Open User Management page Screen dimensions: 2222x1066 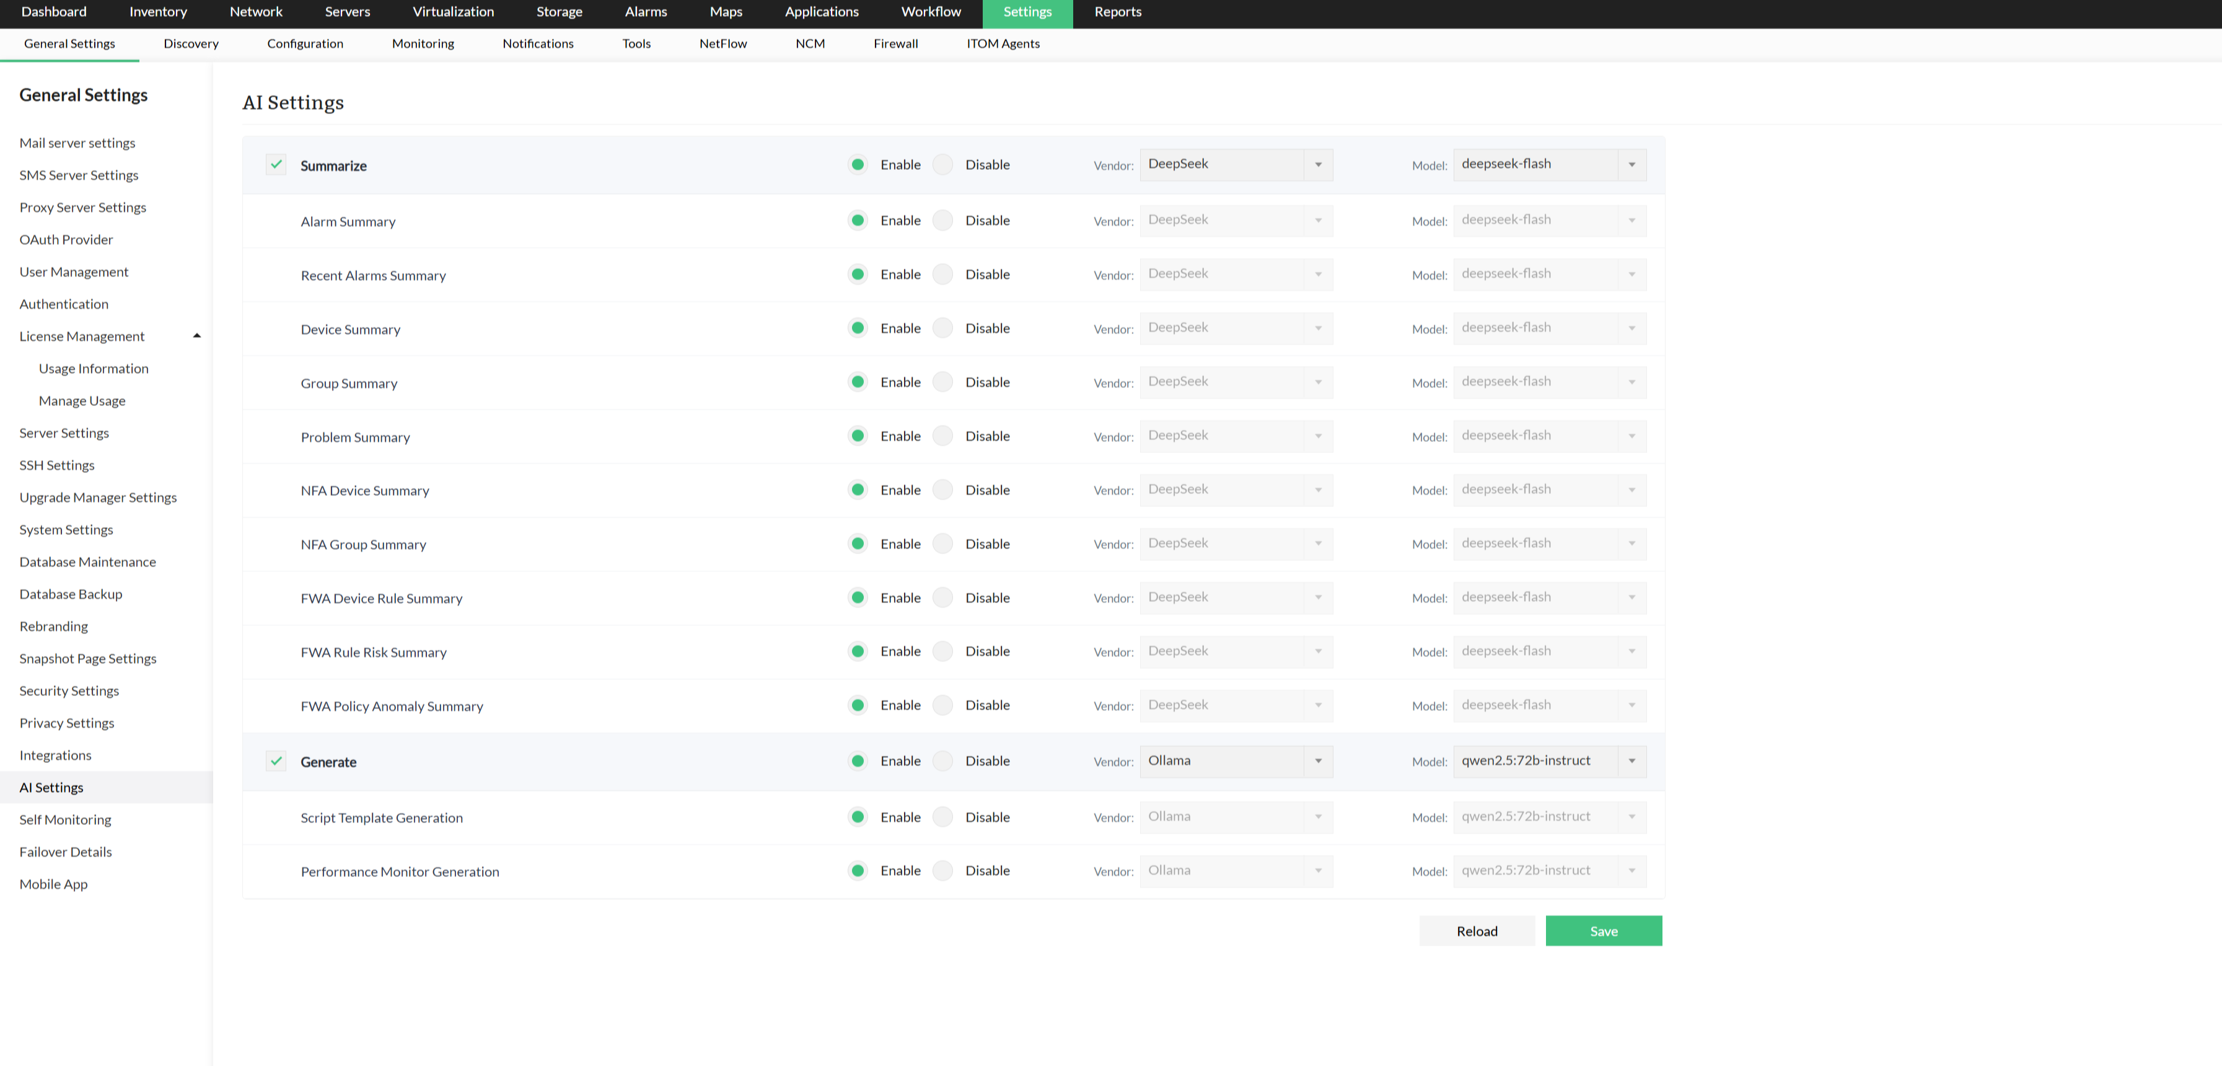(x=74, y=271)
